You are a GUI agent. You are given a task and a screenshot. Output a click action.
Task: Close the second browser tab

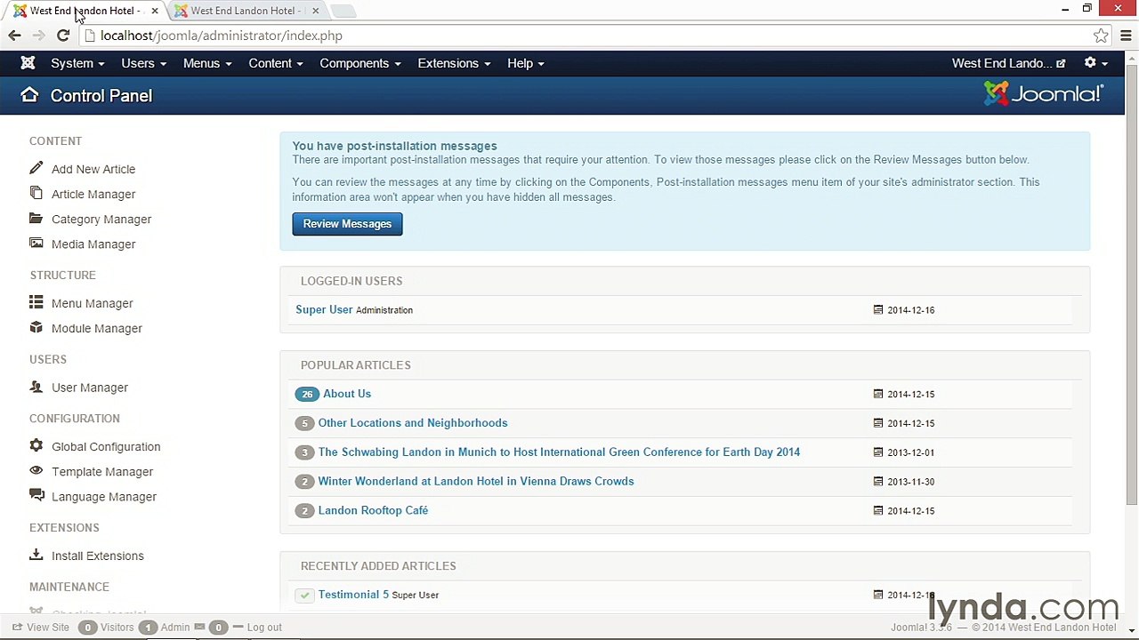coord(315,11)
